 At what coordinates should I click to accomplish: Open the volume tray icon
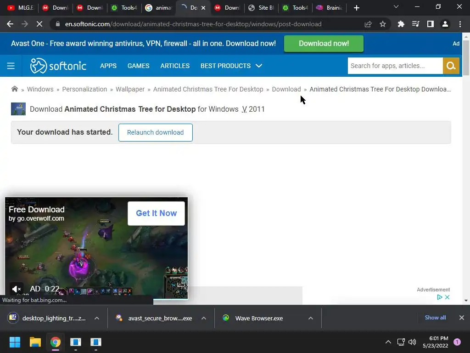[412, 342]
